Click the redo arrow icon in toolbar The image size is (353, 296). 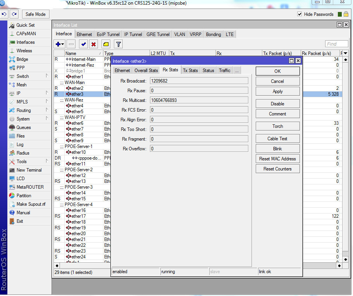click(x=14, y=14)
